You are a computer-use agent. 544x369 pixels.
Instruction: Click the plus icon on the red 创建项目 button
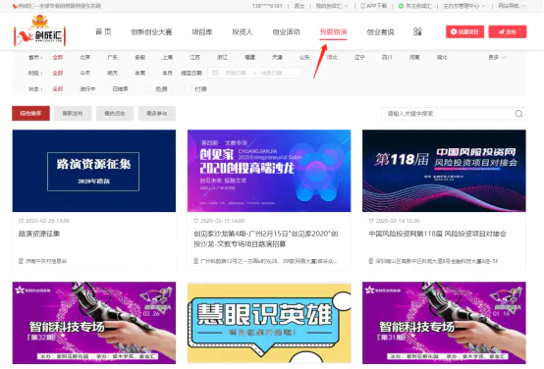coord(454,32)
